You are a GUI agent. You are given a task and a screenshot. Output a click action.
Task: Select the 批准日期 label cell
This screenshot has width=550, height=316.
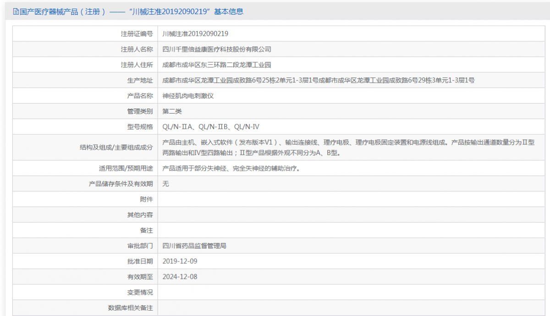click(85, 262)
